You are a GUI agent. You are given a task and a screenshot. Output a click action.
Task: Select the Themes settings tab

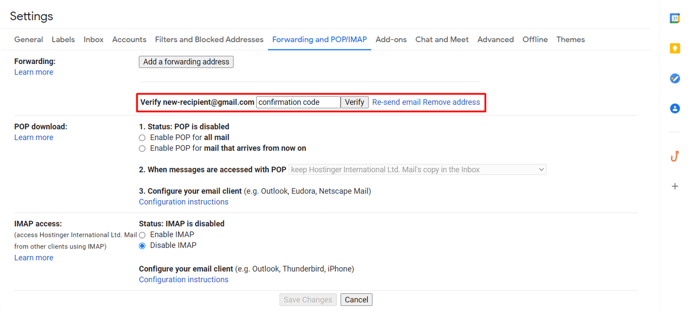click(570, 39)
